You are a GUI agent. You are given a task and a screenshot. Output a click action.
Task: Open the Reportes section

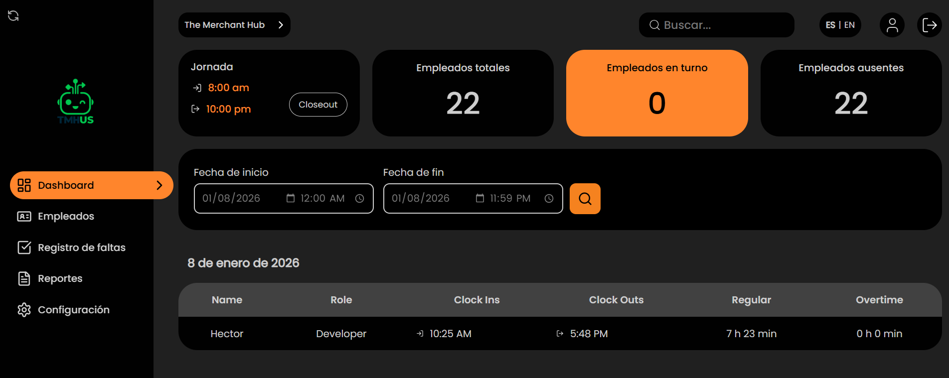(60, 278)
